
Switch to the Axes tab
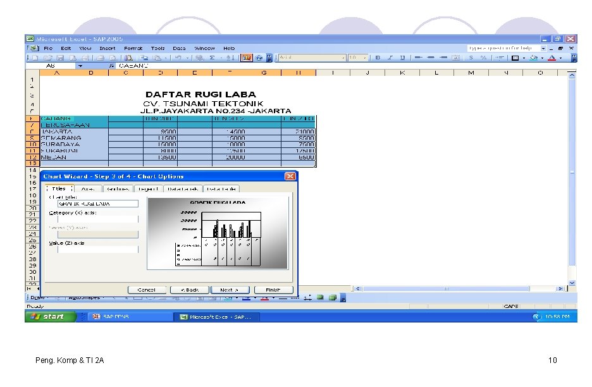(88, 189)
